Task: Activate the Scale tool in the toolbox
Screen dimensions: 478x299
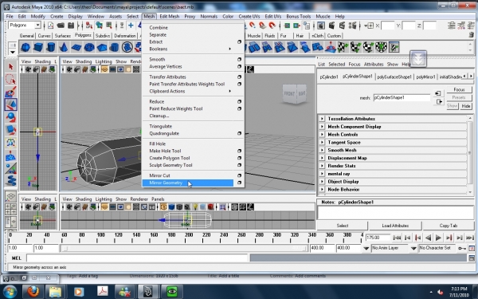Action: coord(11,130)
